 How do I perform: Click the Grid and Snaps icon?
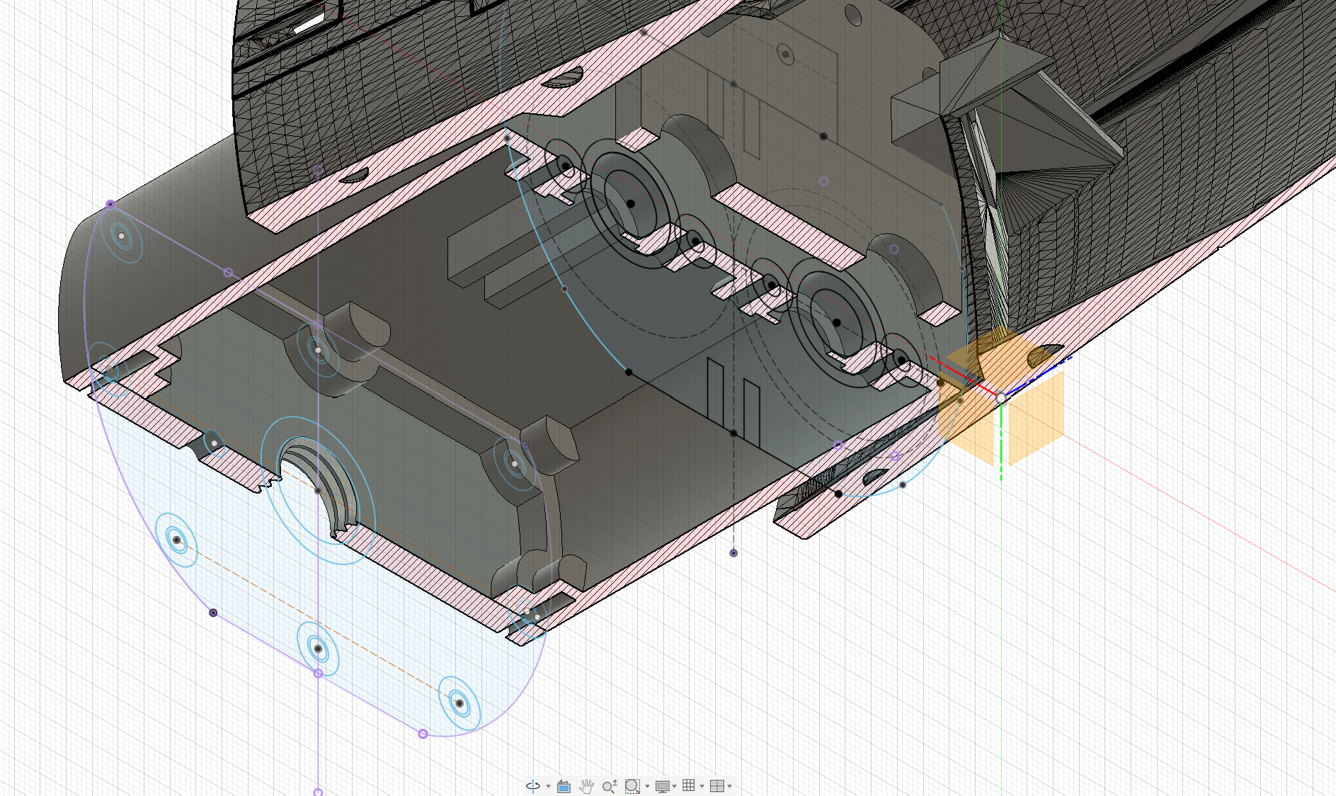click(688, 786)
